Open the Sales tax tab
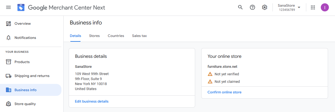This screenshot has width=335, height=112. click(x=139, y=36)
